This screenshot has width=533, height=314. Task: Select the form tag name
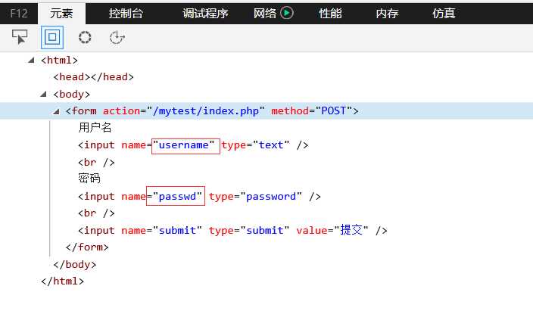[x=84, y=110]
